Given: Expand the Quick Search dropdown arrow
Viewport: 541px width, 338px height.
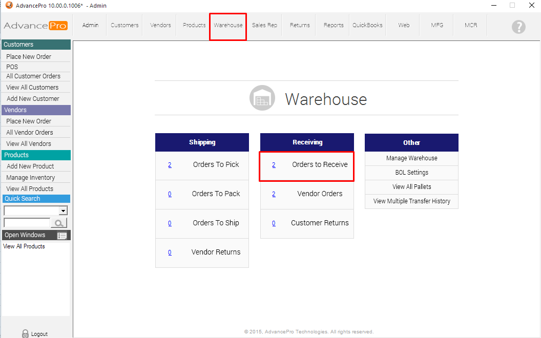Looking at the screenshot, I should [x=63, y=210].
